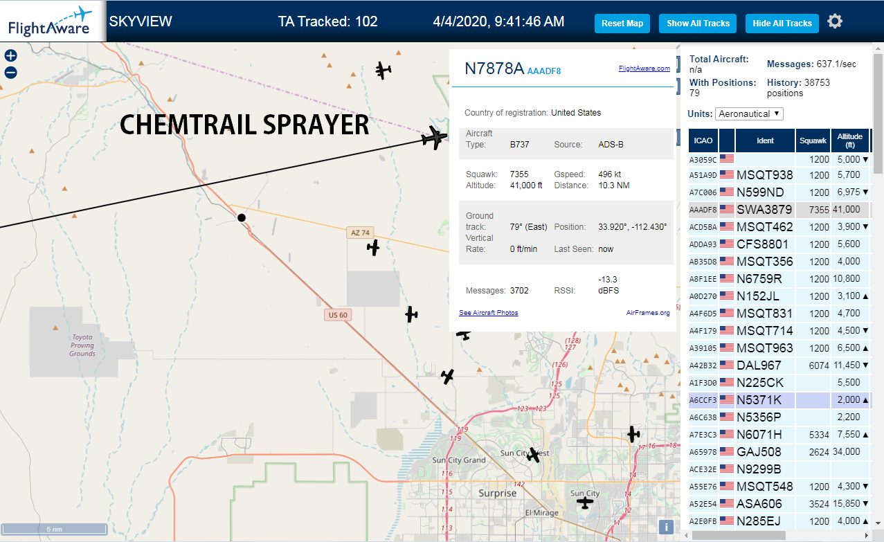Zoom in the map with plus button
Viewport: 884px width, 542px height.
tap(10, 56)
